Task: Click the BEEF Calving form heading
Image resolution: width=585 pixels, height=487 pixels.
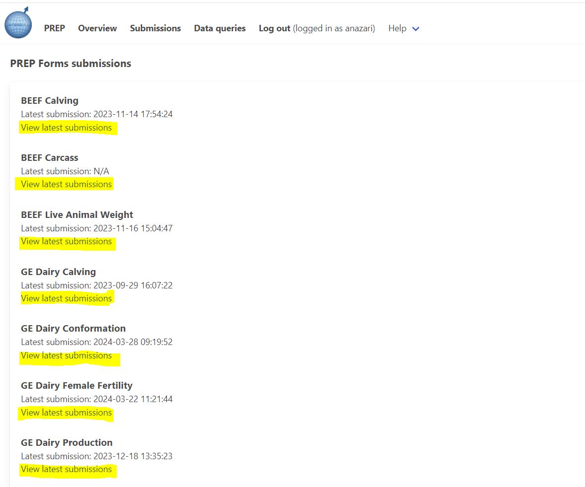Action: click(x=50, y=100)
